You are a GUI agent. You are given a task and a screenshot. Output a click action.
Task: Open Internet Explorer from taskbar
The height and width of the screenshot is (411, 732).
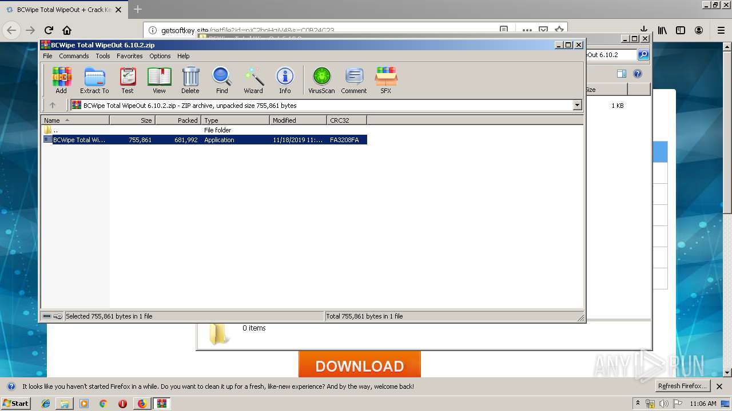[x=46, y=404]
